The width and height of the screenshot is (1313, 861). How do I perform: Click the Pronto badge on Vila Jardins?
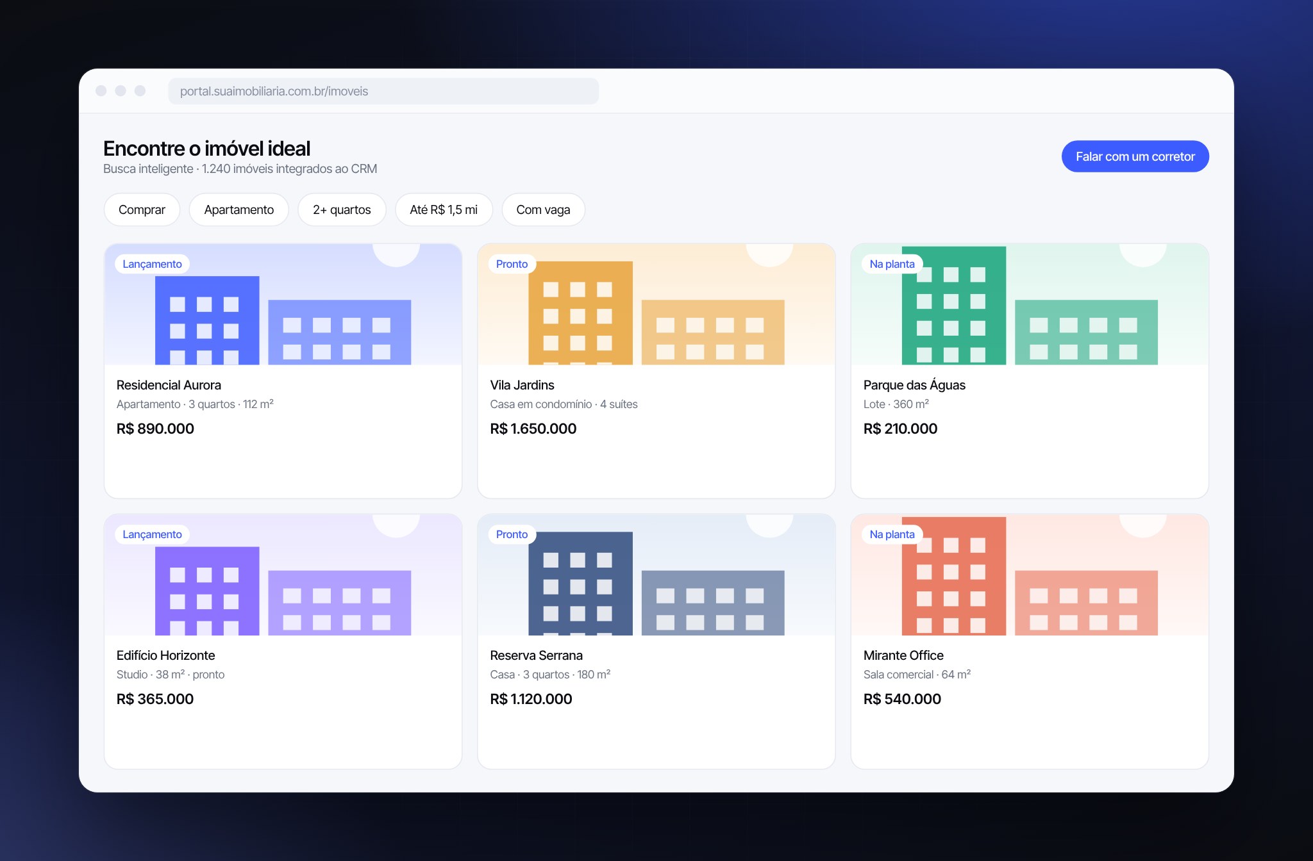(x=512, y=264)
